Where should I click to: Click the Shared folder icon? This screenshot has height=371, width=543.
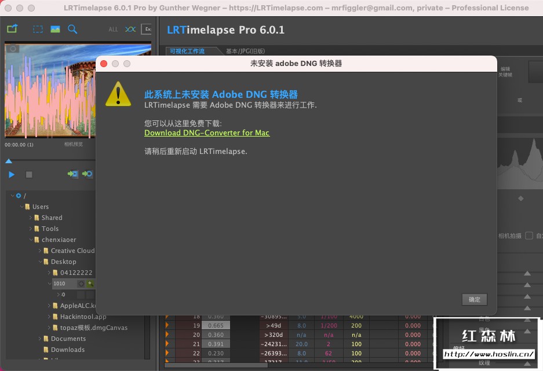pos(37,218)
